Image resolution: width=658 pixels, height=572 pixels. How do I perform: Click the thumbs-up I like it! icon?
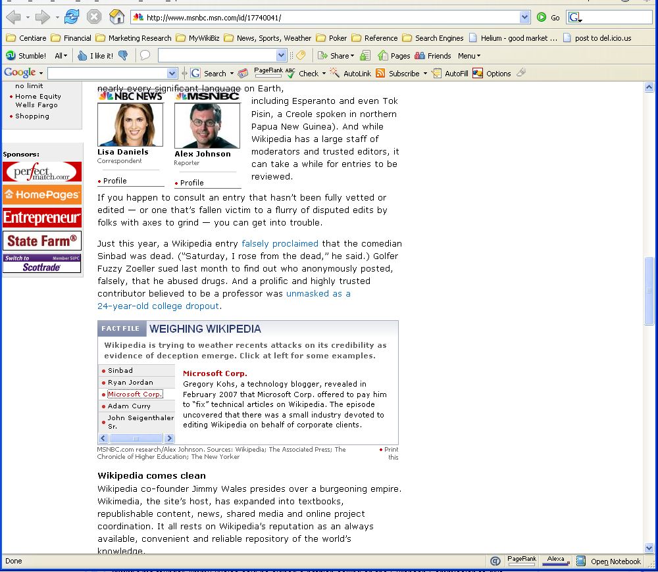(x=82, y=55)
